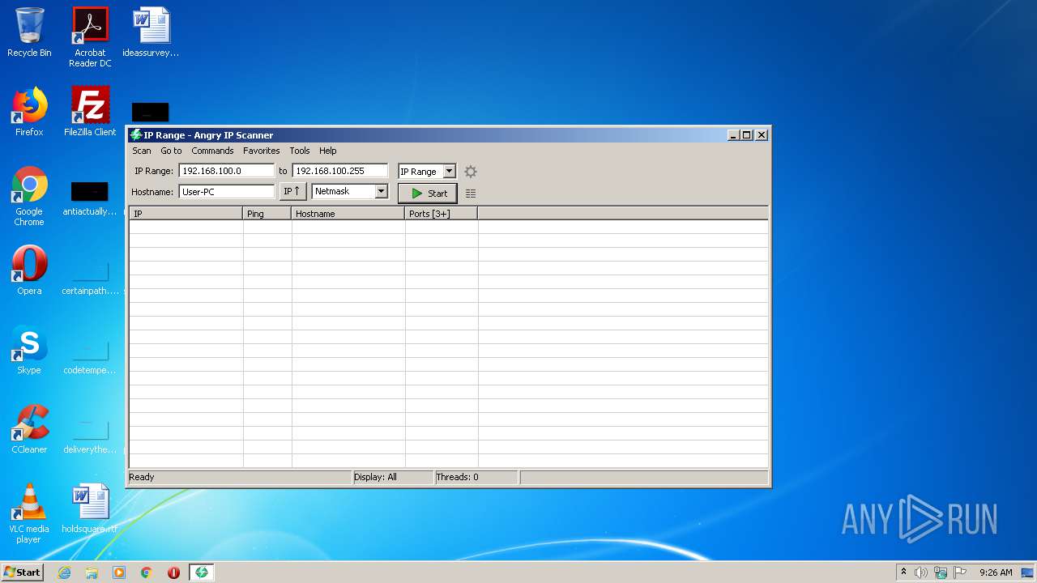Screen dimensions: 1037x583
Task: Select the antiactually desktop file
Action: point(90,199)
